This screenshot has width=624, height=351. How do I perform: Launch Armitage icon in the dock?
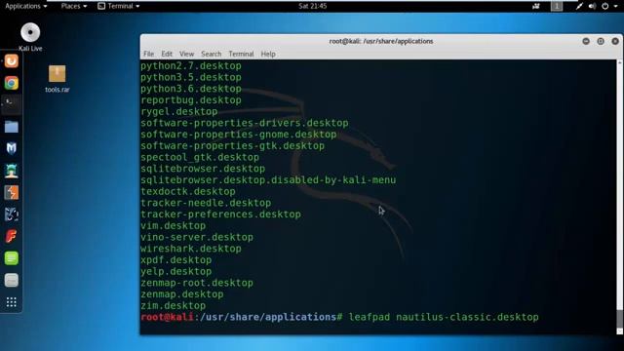[11, 171]
